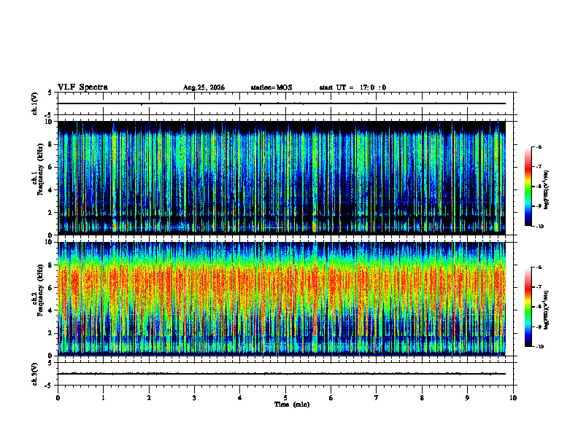Click time axis tick label "5"
Image resolution: width=578 pixels, height=446 pixels.
coord(285,398)
